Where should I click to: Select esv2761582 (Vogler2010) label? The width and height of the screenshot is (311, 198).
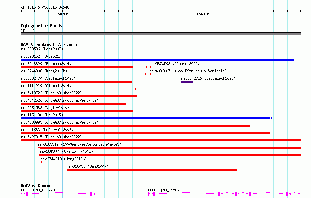(45, 108)
